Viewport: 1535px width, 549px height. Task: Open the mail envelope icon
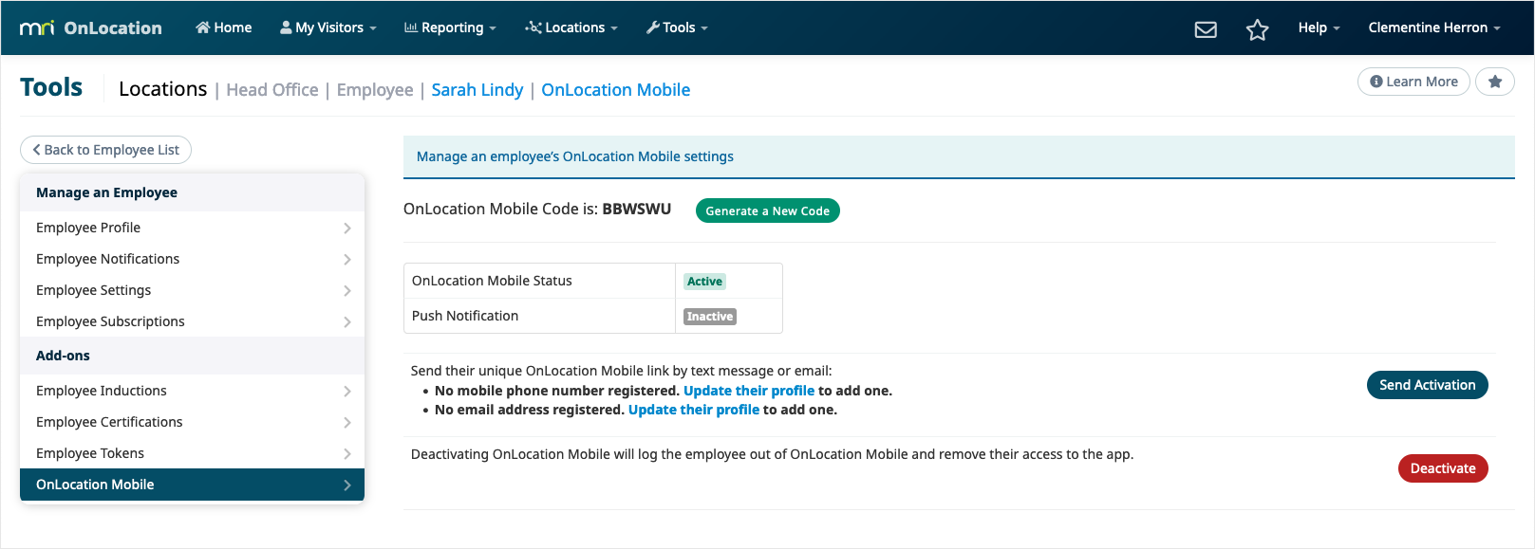click(x=1206, y=29)
